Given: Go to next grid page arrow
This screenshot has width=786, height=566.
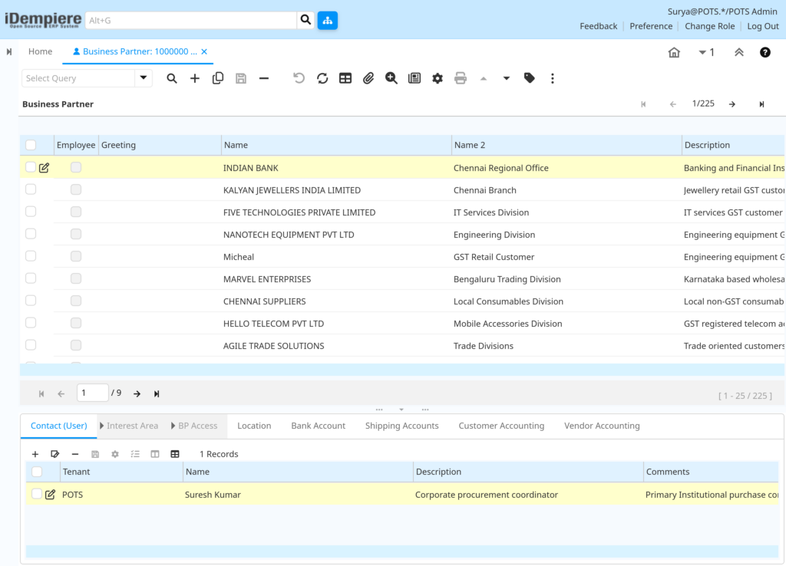Looking at the screenshot, I should pos(137,393).
